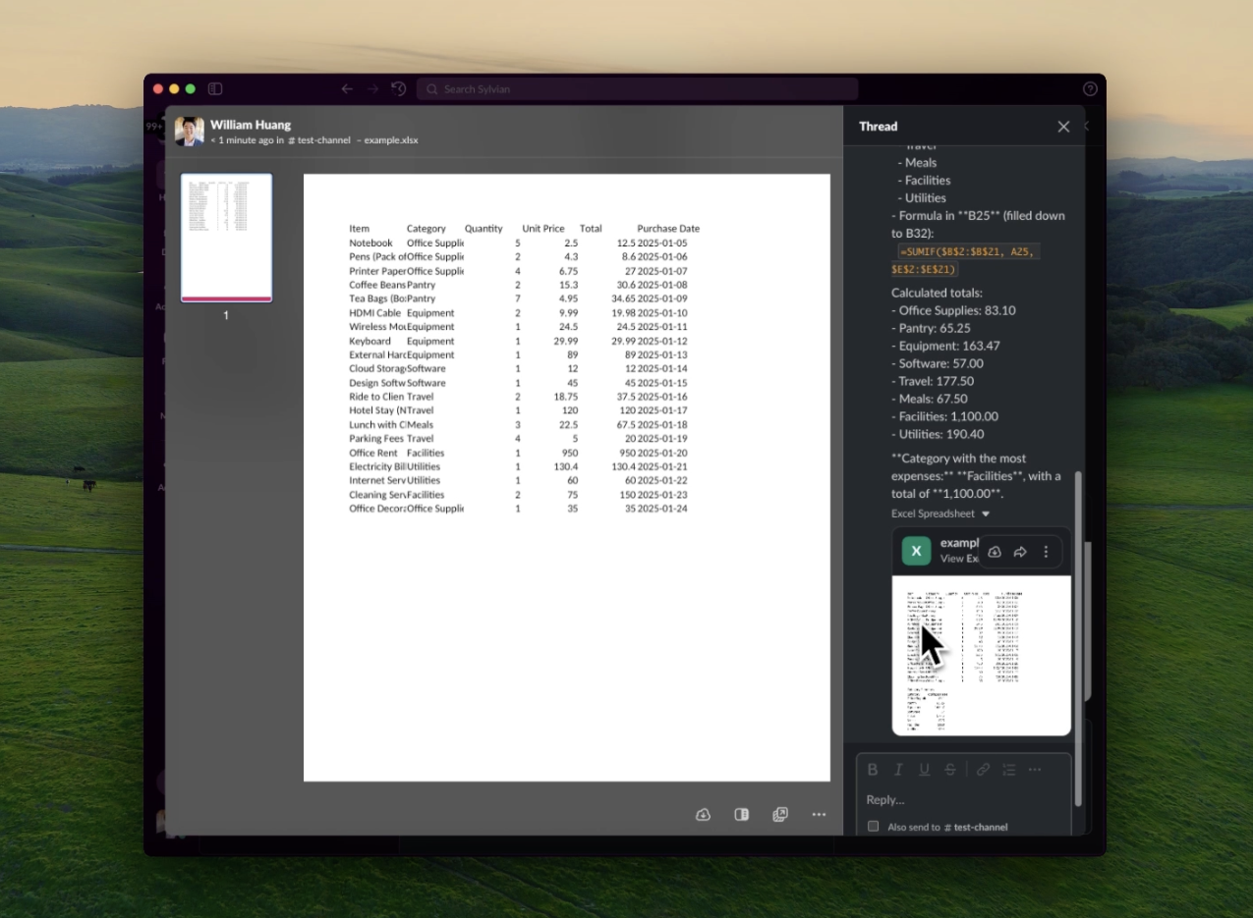Toggle bold formatting in the reply composer

pyautogui.click(x=873, y=769)
